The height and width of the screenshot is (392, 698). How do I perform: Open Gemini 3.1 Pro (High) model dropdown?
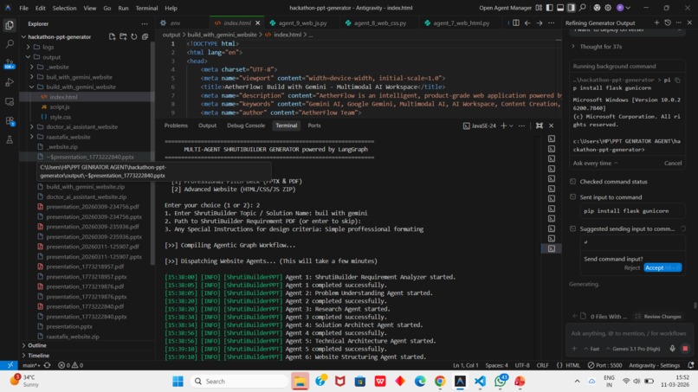point(633,349)
